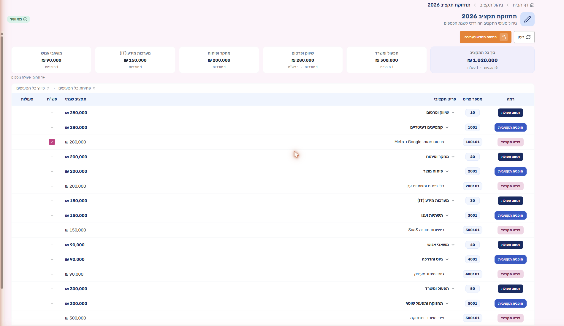The image size is (564, 326).
Task: Collapse the מערכות מידע (IT) table row chevron
Action: click(453, 201)
